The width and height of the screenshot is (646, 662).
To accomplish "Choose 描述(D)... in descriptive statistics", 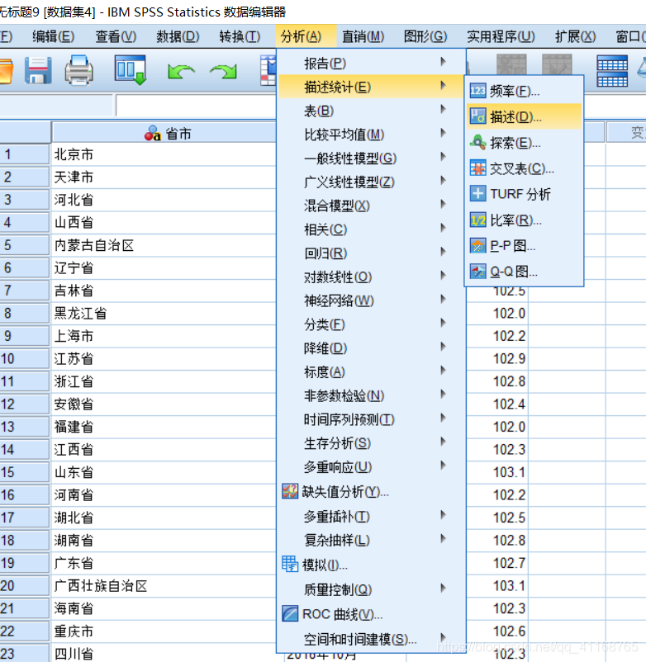I will coord(525,116).
